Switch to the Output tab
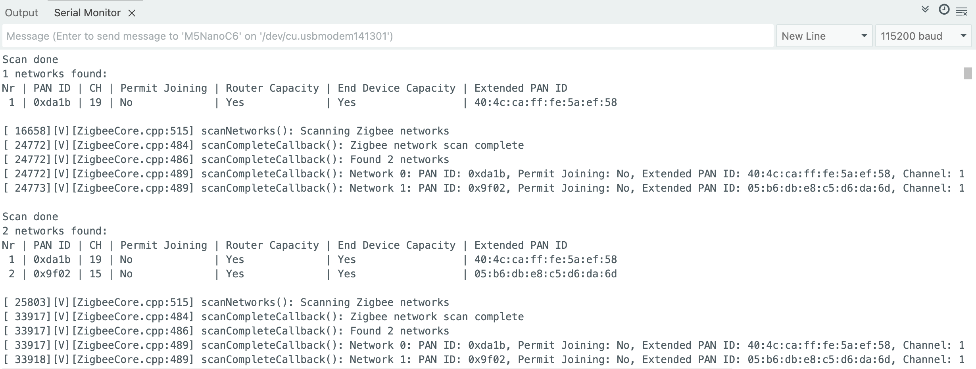This screenshot has height=369, width=976. tap(21, 13)
